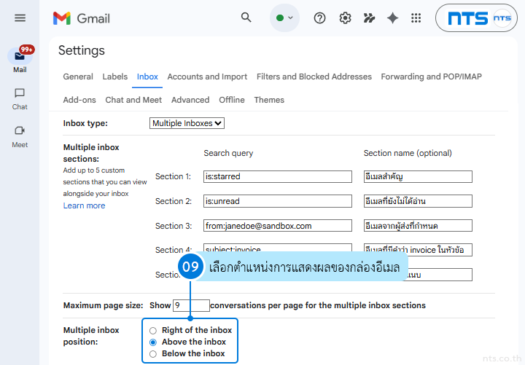The image size is (525, 365).
Task: Open the Advanced settings tab
Action: point(190,100)
